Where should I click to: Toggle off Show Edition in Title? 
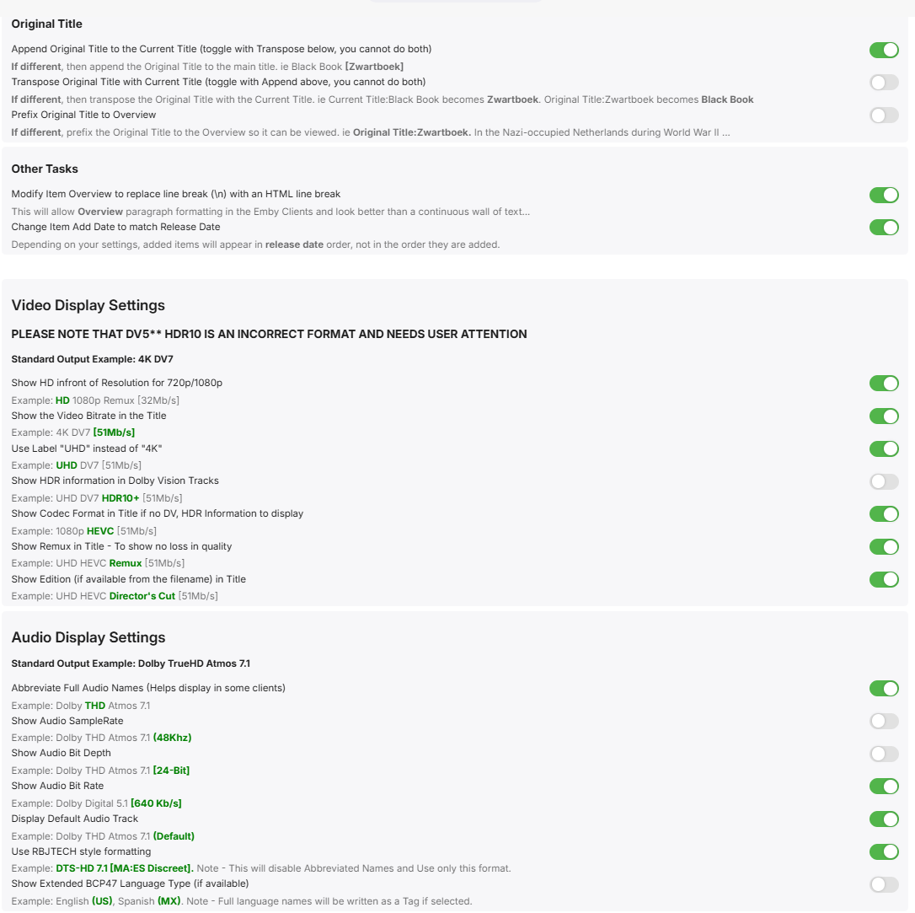(884, 579)
